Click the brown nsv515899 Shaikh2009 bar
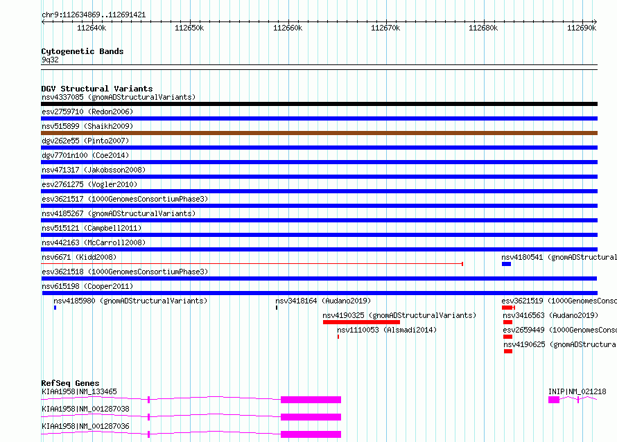 [x=319, y=133]
